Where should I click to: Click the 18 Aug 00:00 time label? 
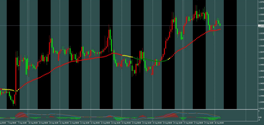point(219,123)
